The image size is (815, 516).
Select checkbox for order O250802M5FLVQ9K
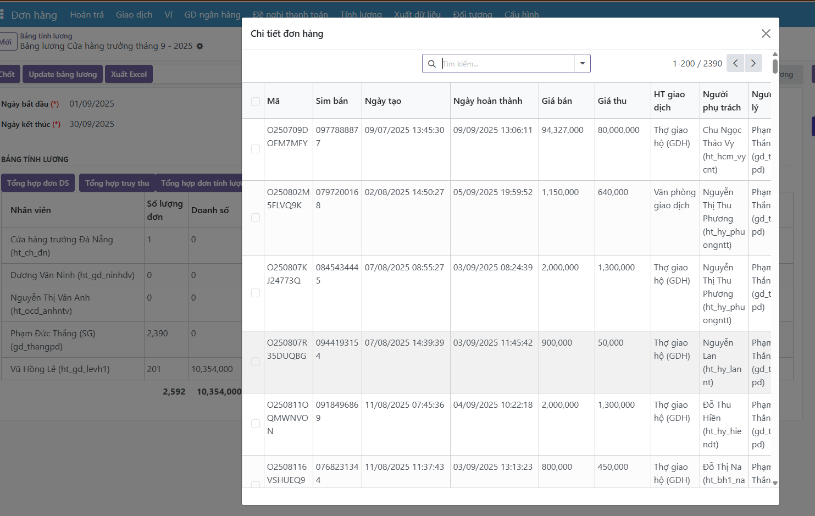(256, 218)
